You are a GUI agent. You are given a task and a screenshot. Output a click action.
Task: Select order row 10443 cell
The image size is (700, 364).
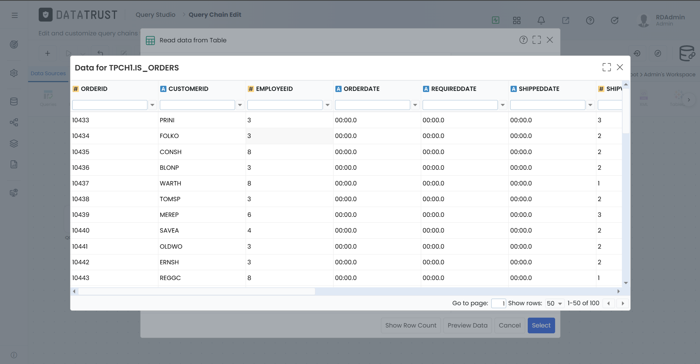tap(114, 278)
